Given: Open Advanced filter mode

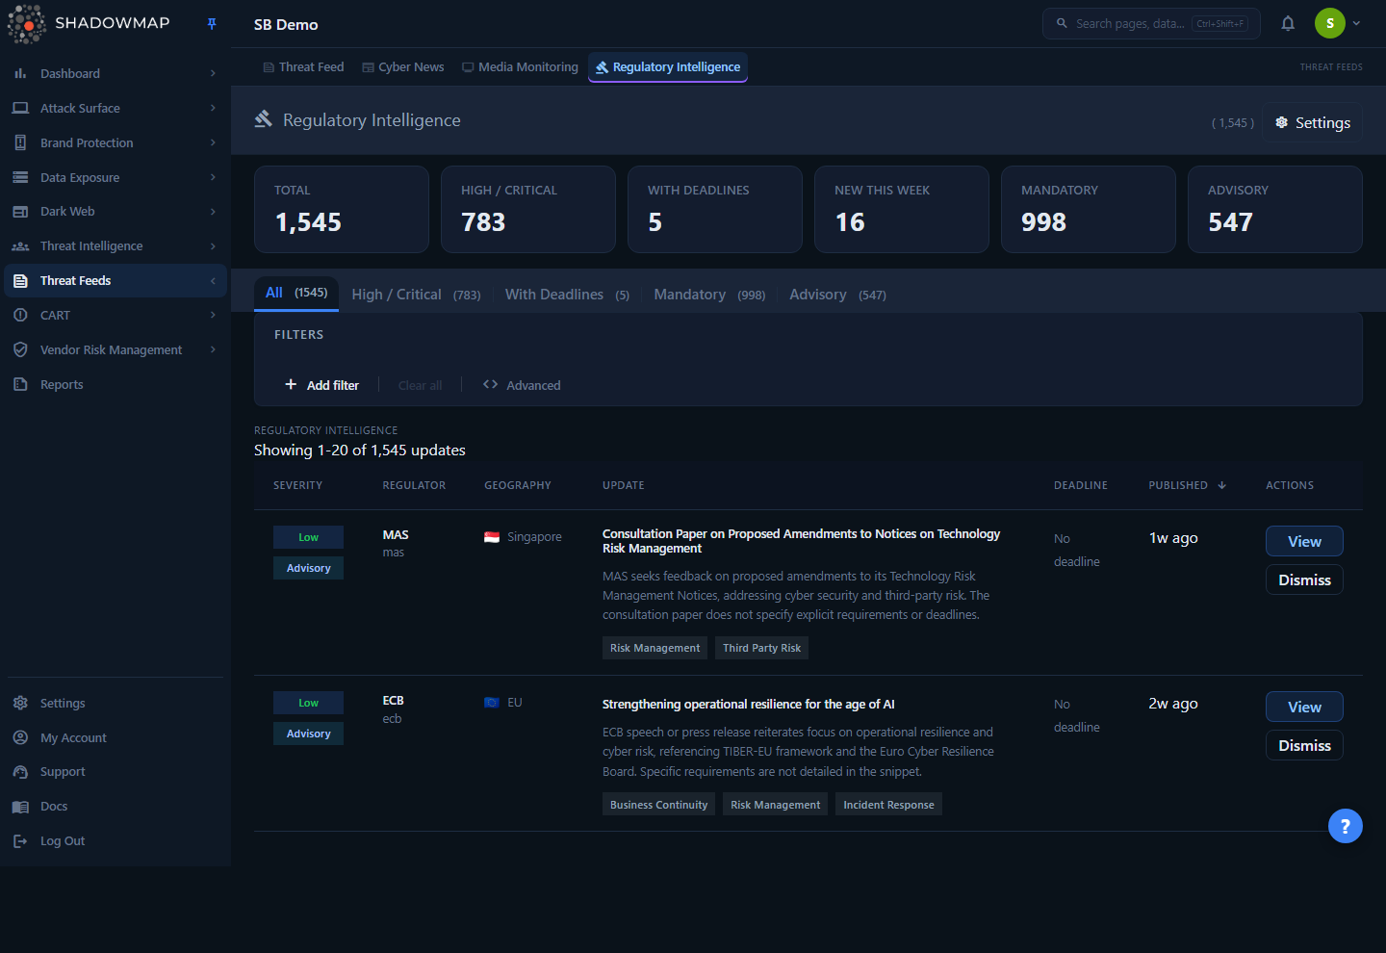Looking at the screenshot, I should pos(522,385).
